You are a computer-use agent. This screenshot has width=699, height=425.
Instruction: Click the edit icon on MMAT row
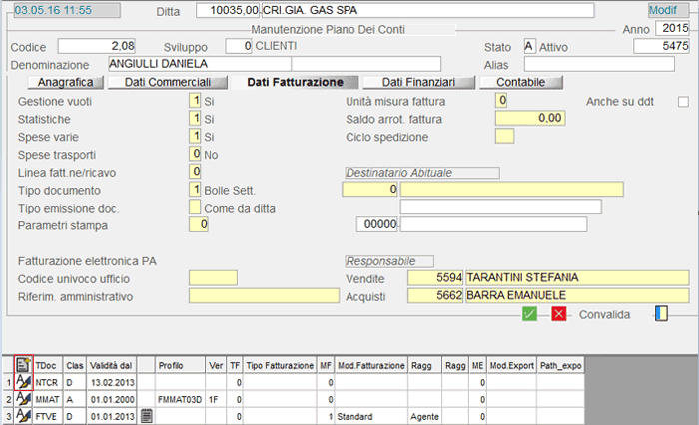(x=24, y=398)
